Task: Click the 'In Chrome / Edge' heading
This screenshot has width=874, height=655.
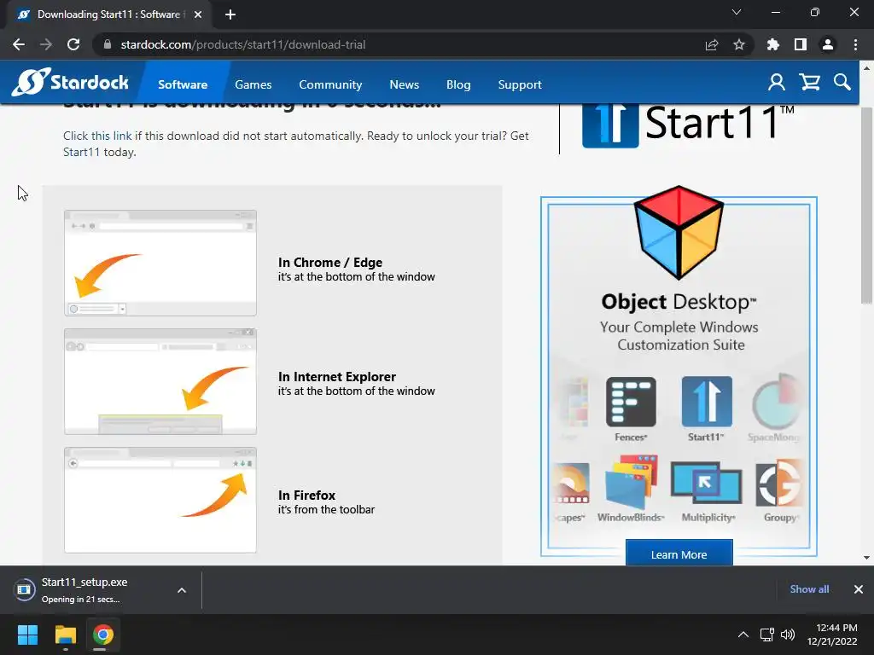Action: [x=330, y=263]
